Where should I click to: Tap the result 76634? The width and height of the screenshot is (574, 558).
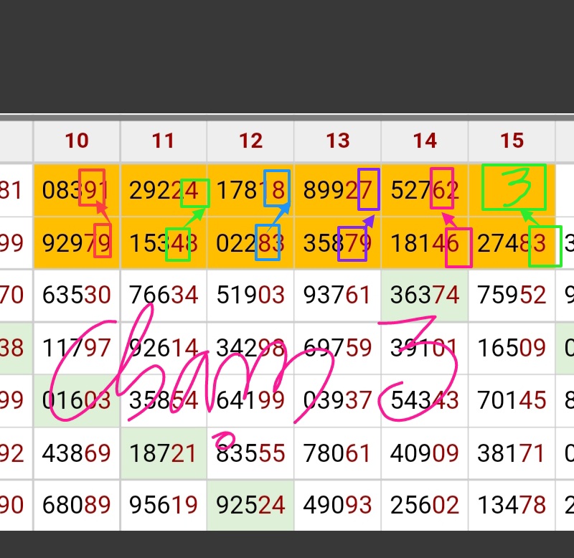coord(164,295)
